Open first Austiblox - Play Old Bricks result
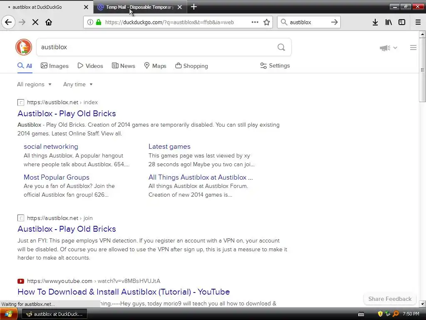The height and width of the screenshot is (320, 426). [67, 113]
